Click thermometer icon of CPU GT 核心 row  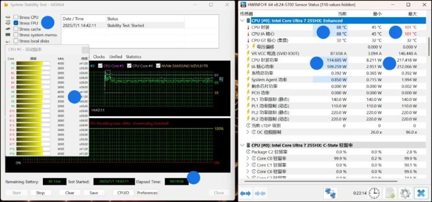tap(248, 40)
